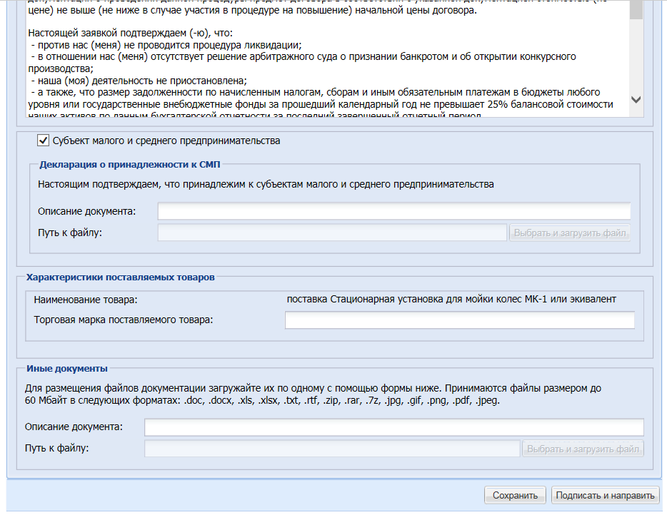Screen dimensions: 667x515
Task: Click Путь к файлу field in the СМП declaration section
Action: tap(331, 233)
